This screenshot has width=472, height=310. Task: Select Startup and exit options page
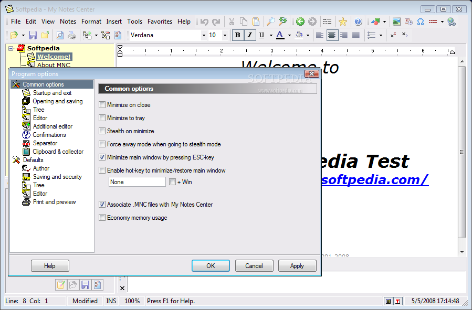[52, 93]
